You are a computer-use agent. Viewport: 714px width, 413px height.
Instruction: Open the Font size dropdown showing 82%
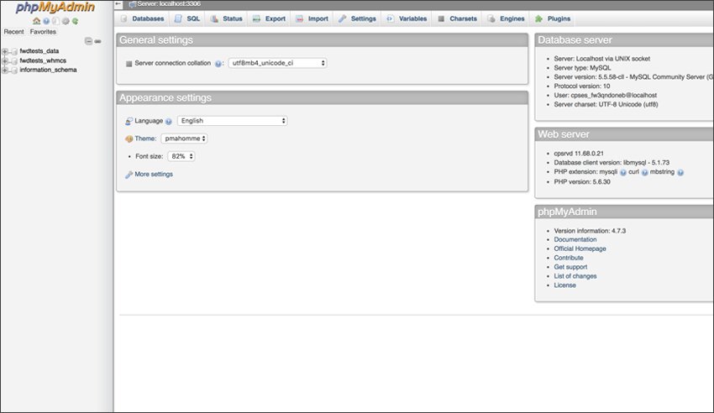pyautogui.click(x=181, y=156)
